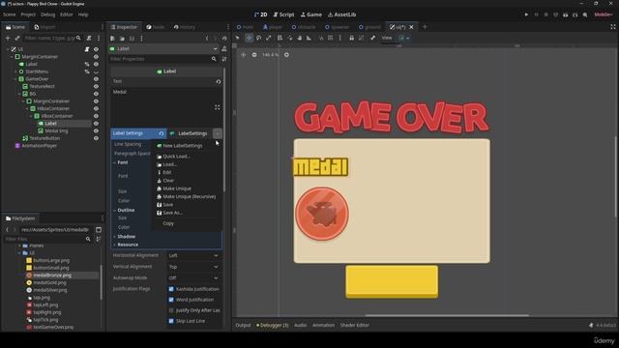Select the Scale Mode tool
This screenshot has height=348, width=619.
269,38
